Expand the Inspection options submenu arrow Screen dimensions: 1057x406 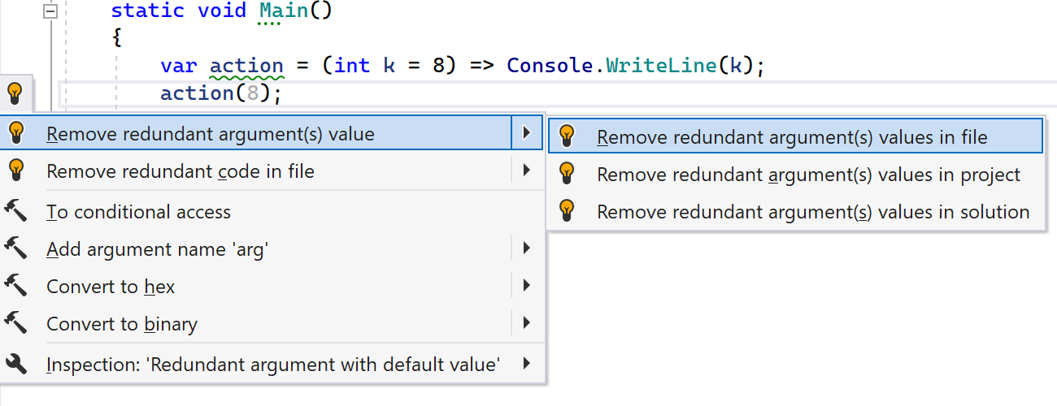point(527,365)
